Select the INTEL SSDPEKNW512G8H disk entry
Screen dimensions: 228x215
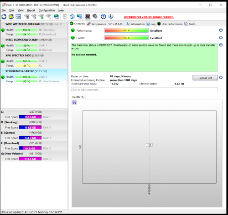pos(34,45)
